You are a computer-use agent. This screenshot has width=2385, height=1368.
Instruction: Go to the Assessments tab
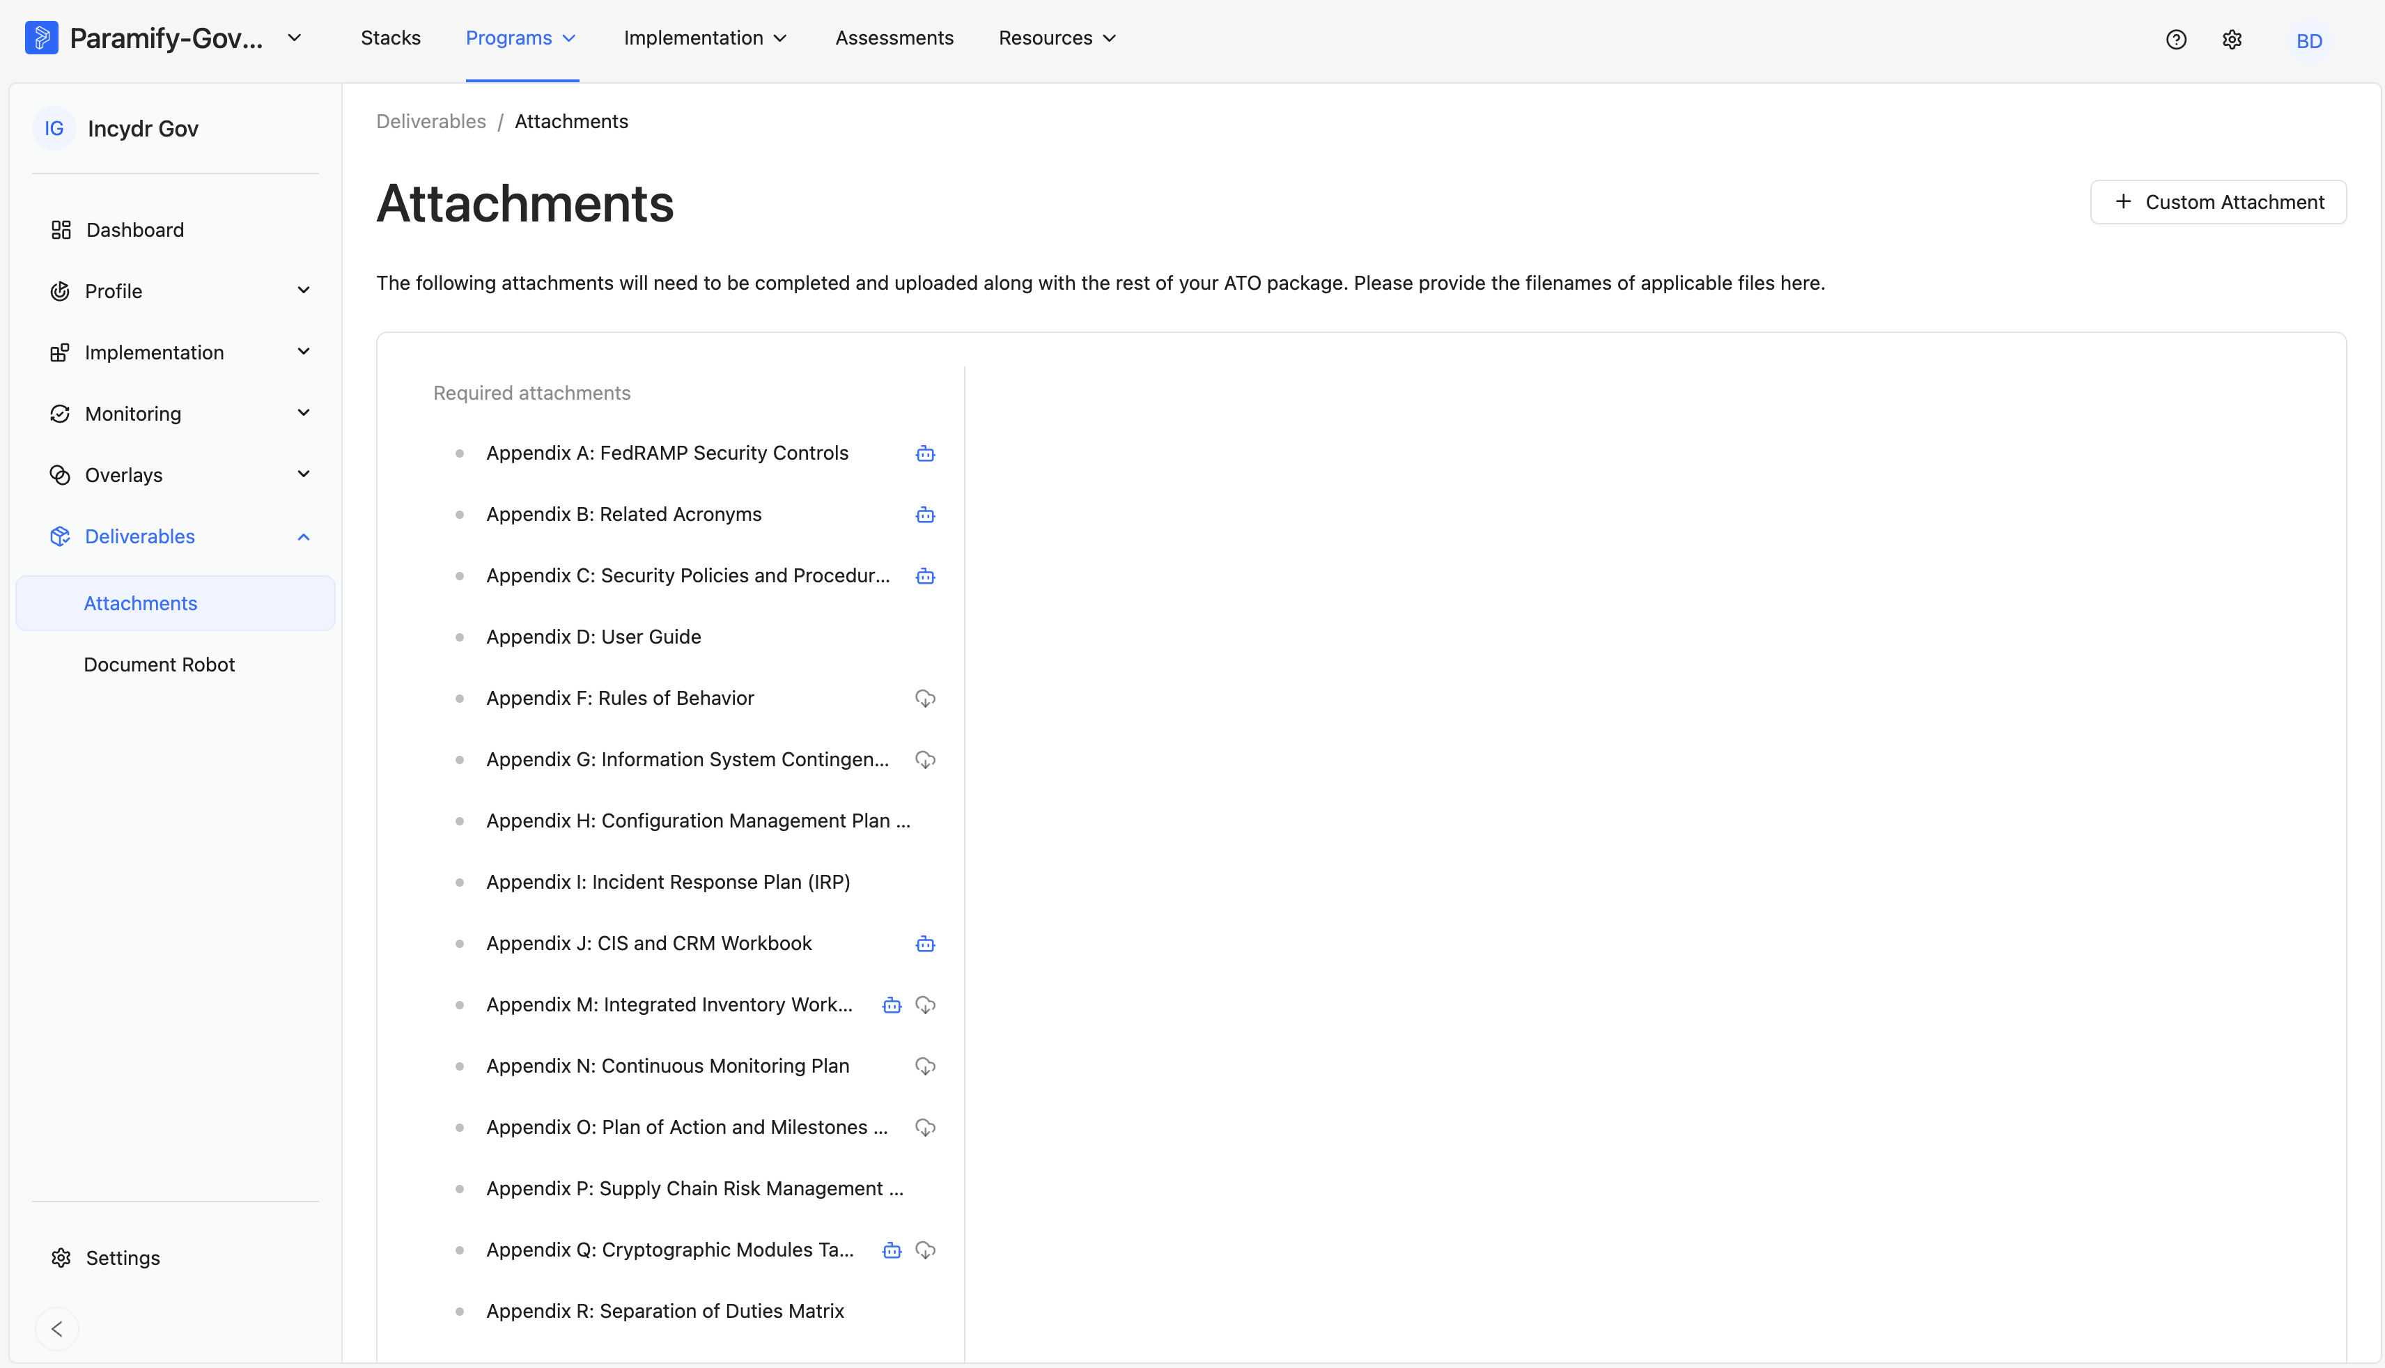coord(894,38)
